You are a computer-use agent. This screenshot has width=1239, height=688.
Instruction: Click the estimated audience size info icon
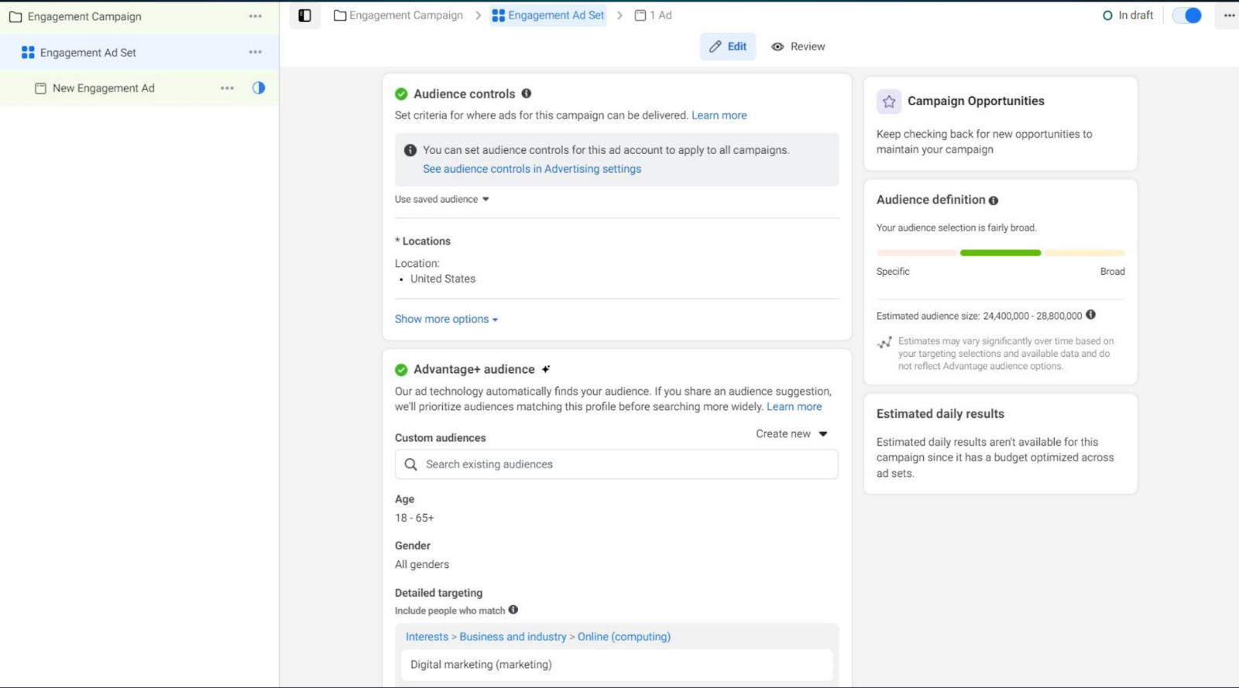(x=1090, y=315)
